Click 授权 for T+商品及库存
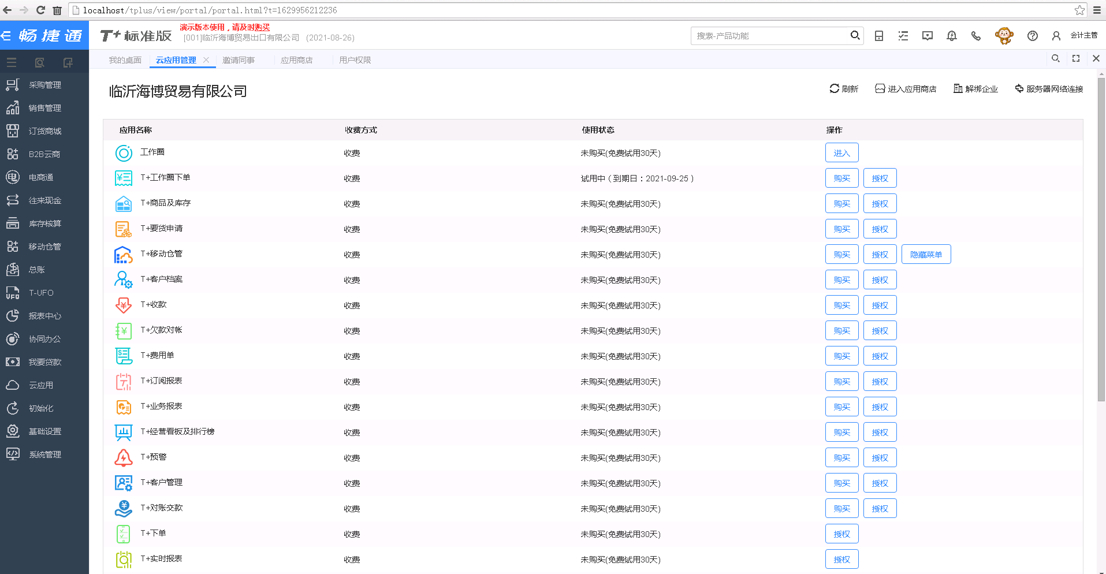 pyautogui.click(x=880, y=204)
